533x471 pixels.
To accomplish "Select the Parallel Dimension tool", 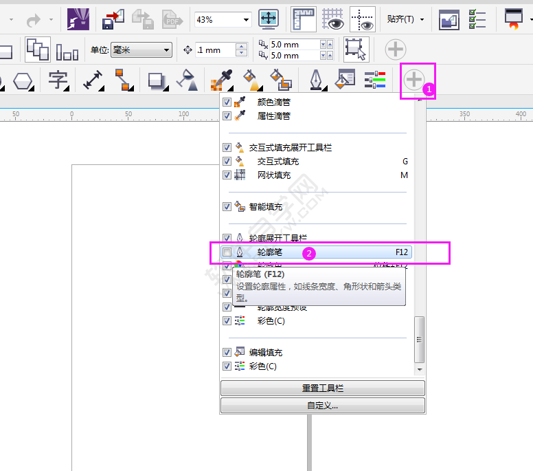I will [93, 80].
